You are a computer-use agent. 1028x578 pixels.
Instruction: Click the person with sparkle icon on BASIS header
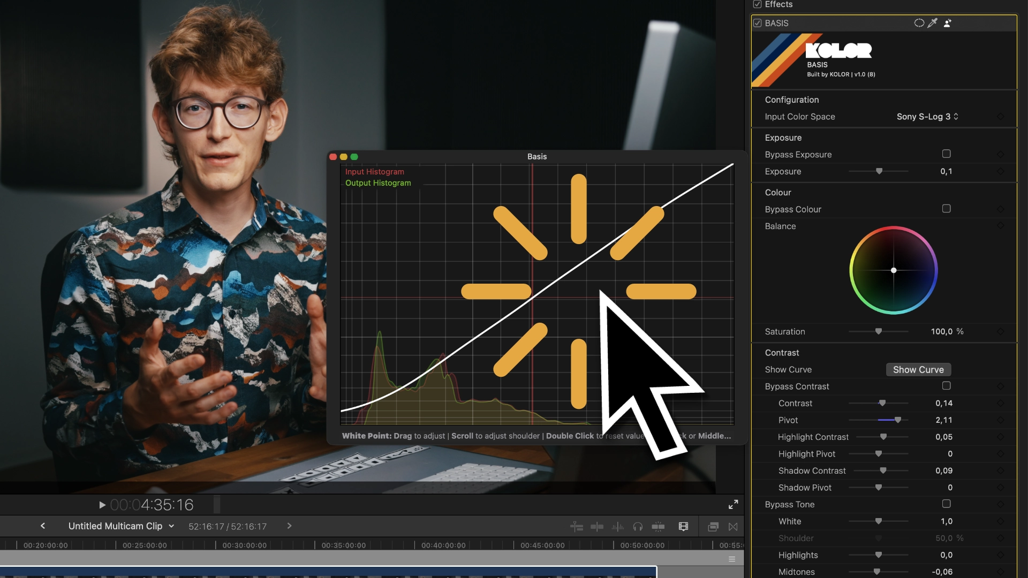point(947,23)
